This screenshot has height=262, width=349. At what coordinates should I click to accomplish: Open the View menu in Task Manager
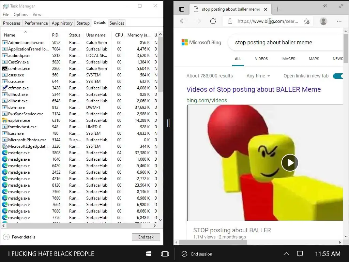(37, 14)
